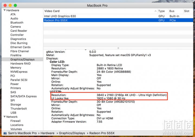The width and height of the screenshot is (195, 137).
Task: Click the Metal supported feature set text
Action: click(x=120, y=55)
